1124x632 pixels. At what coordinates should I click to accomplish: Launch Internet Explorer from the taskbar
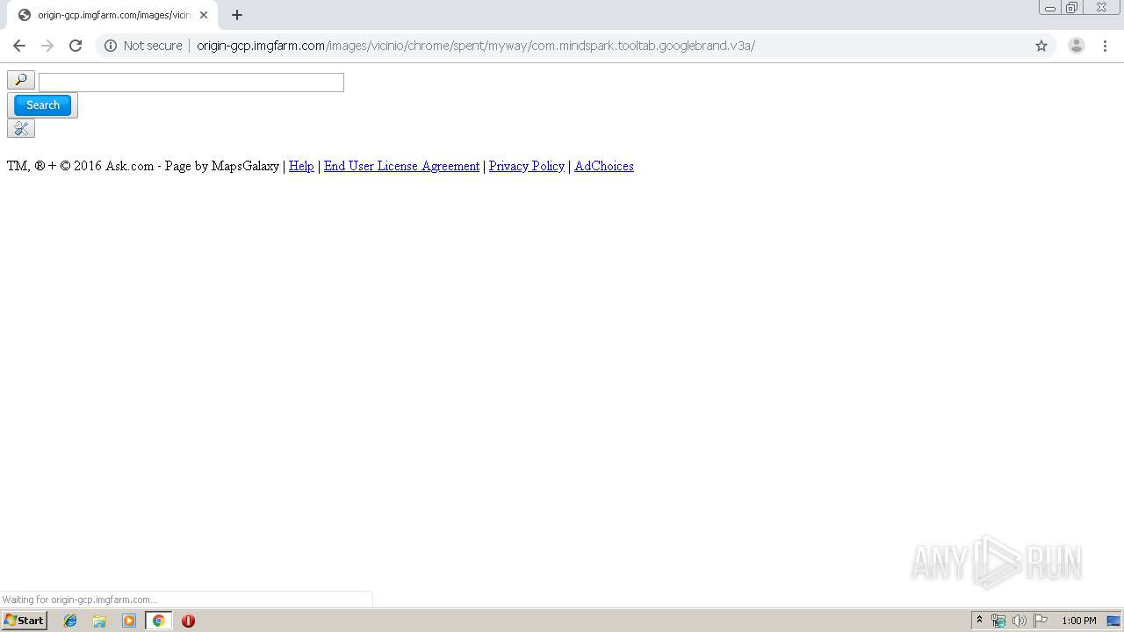tap(70, 621)
